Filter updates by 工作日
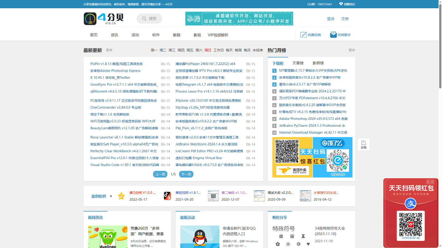Viewport: 442px width, 248px height. pyautogui.click(x=219, y=50)
